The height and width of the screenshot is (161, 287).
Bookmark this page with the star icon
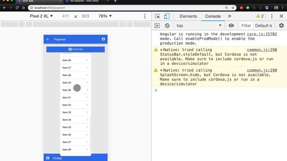point(233,8)
